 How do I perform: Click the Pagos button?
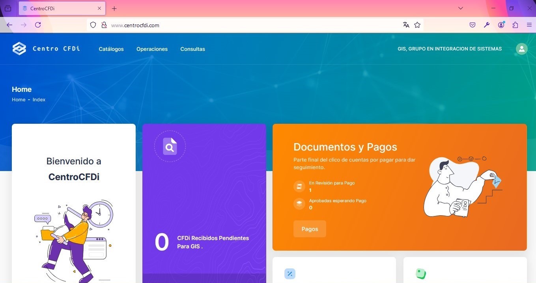coord(310,229)
